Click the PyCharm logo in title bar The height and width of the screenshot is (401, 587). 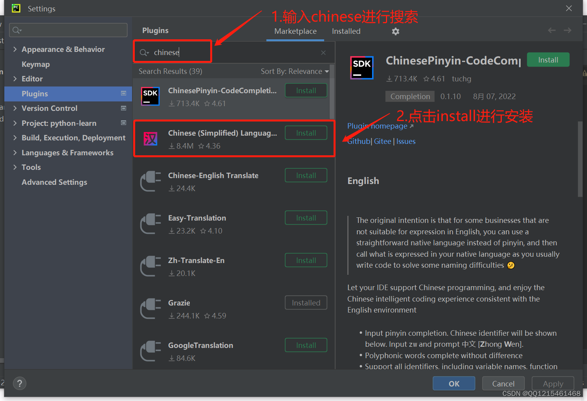[x=16, y=8]
